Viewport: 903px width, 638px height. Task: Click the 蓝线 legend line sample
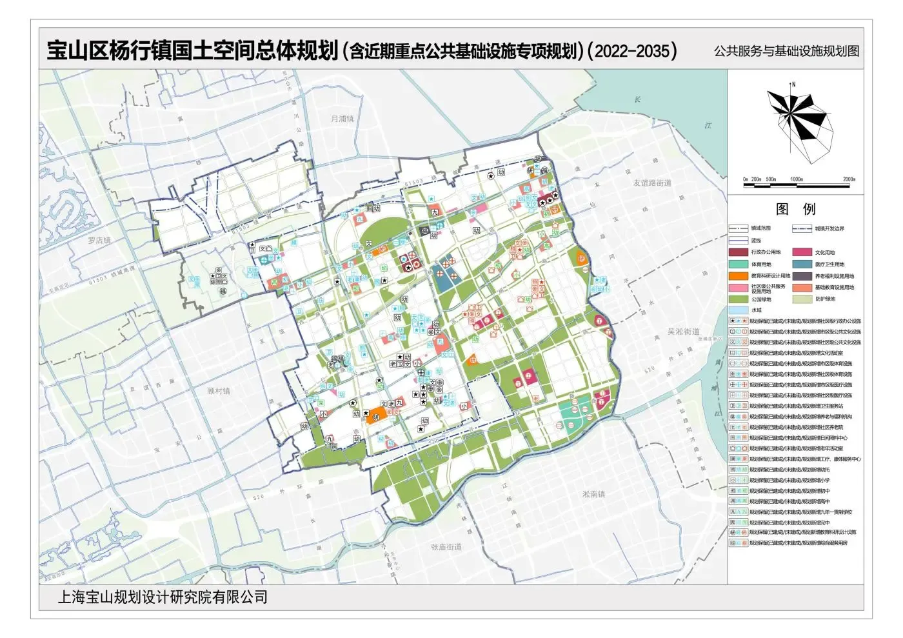(738, 240)
